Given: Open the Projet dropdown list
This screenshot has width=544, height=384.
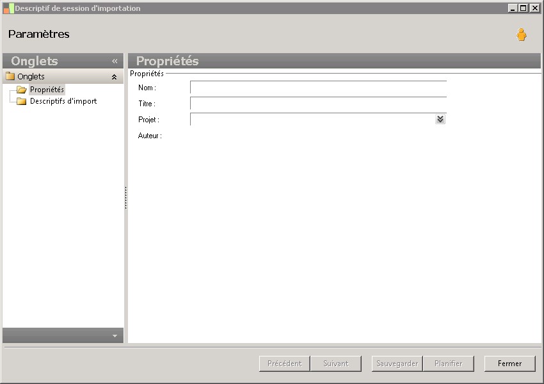Looking at the screenshot, I should click(440, 119).
